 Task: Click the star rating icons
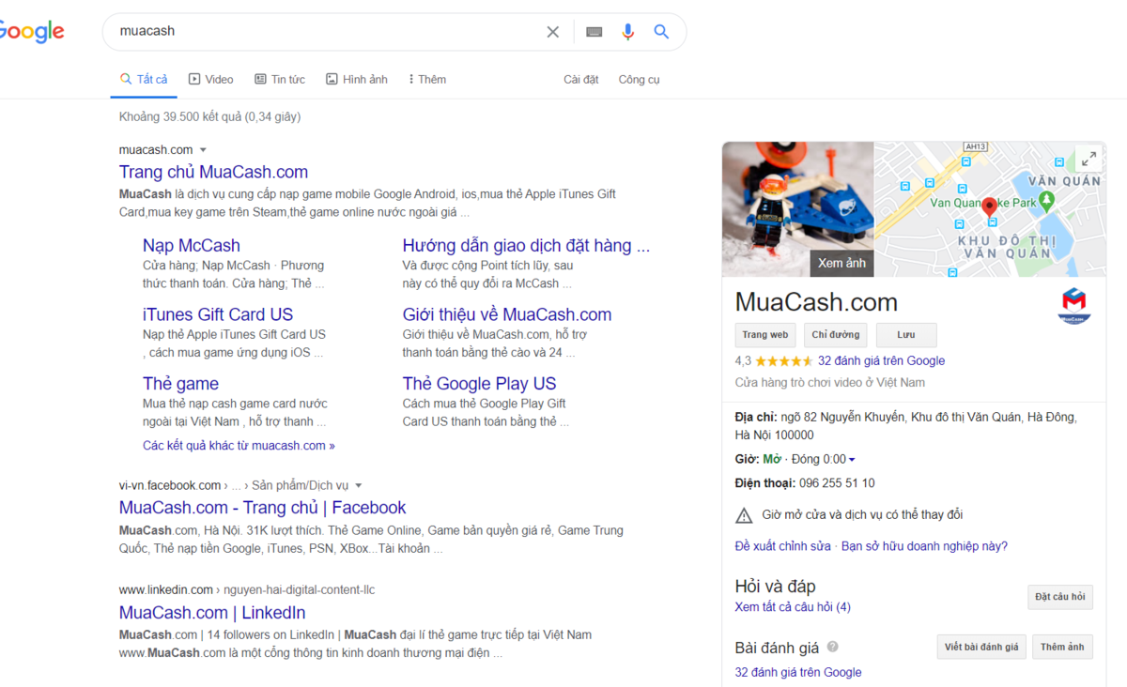pos(783,361)
